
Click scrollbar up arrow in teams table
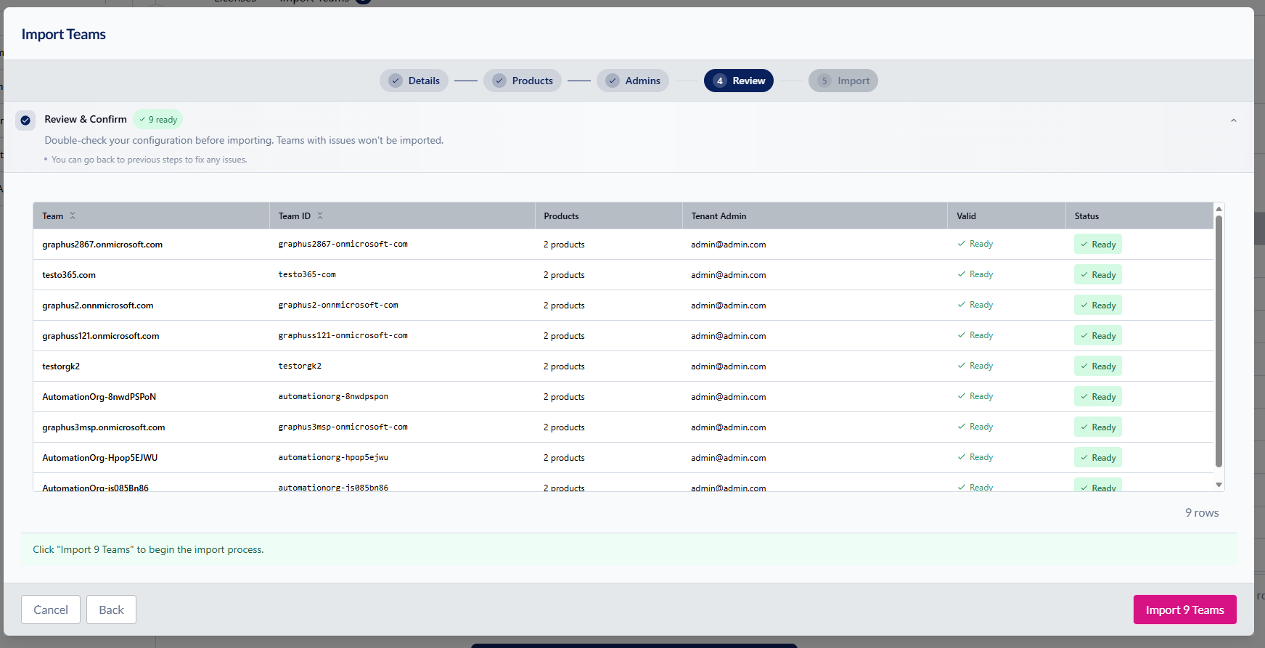pos(1219,209)
